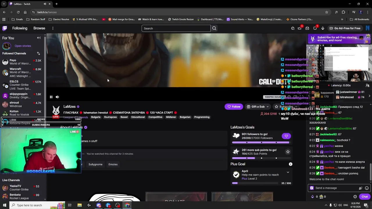
Task: Open the Sullygnome panel button
Action: [x=95, y=164]
